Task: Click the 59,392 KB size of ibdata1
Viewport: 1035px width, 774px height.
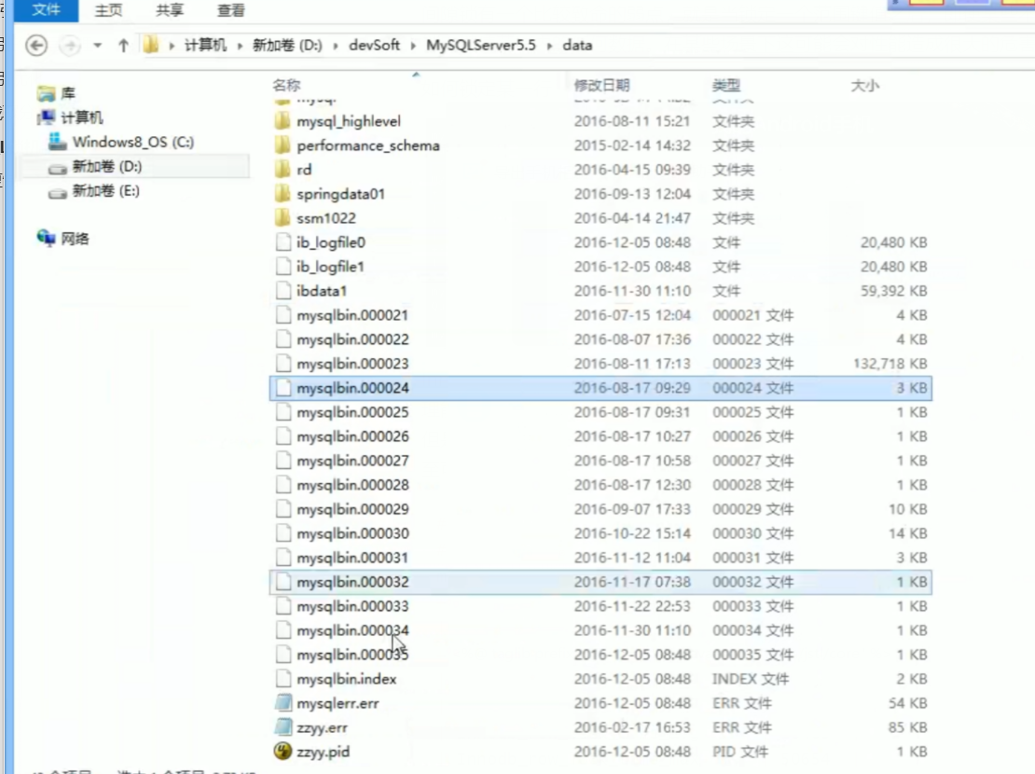Action: click(894, 291)
